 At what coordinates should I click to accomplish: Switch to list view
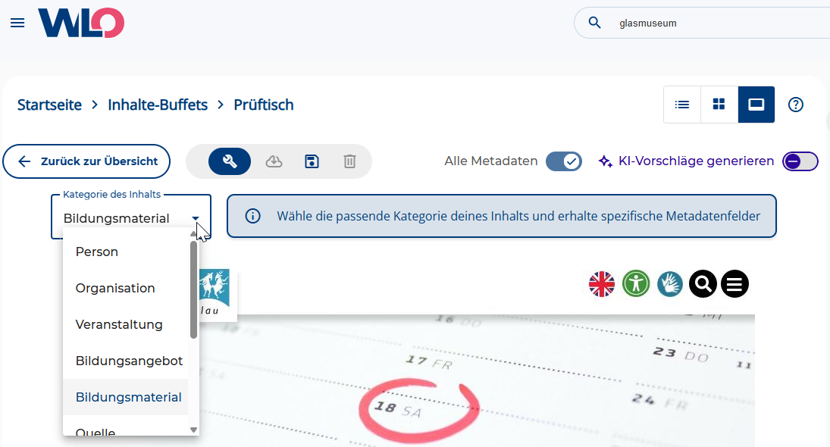(681, 105)
